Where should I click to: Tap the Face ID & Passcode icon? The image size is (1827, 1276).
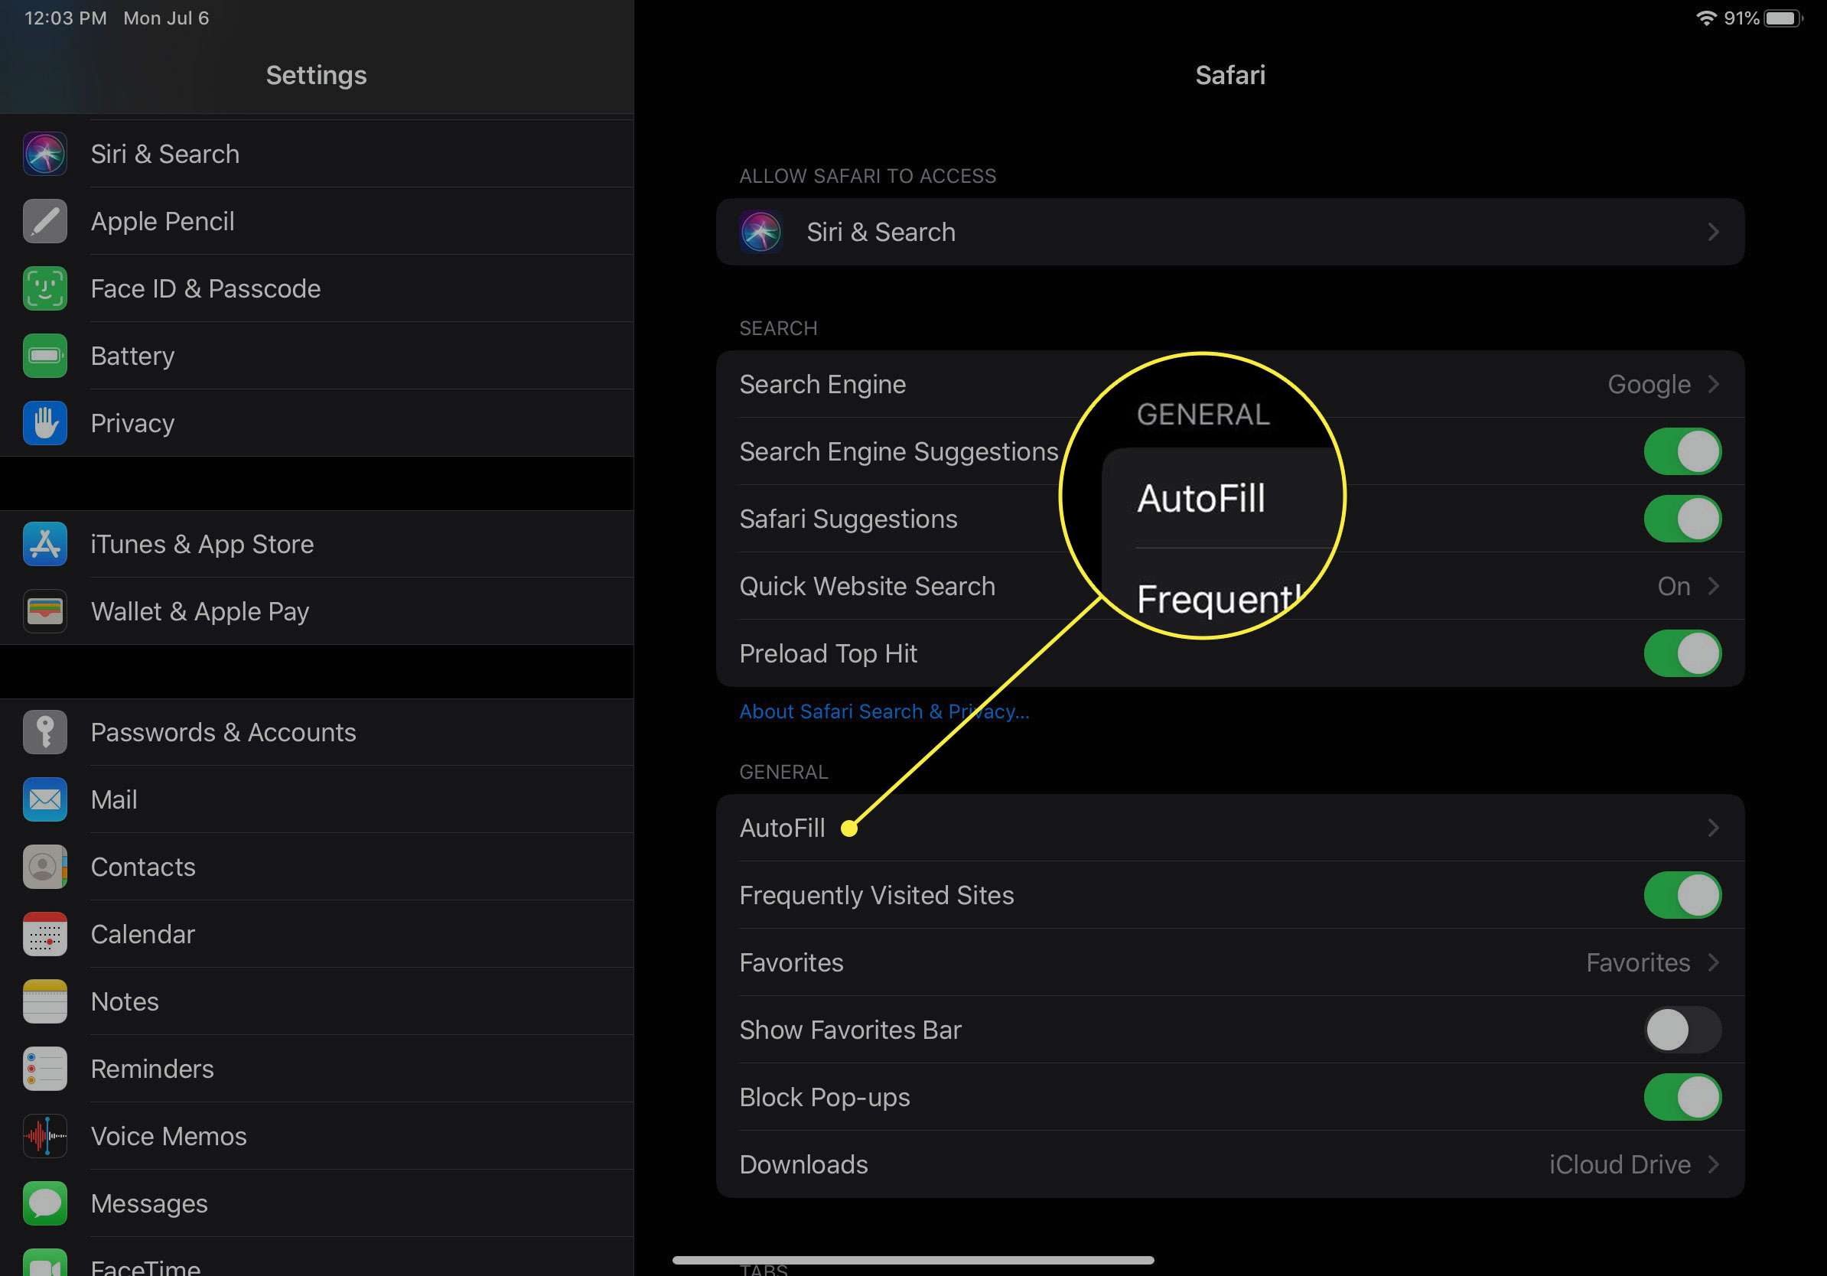click(44, 288)
